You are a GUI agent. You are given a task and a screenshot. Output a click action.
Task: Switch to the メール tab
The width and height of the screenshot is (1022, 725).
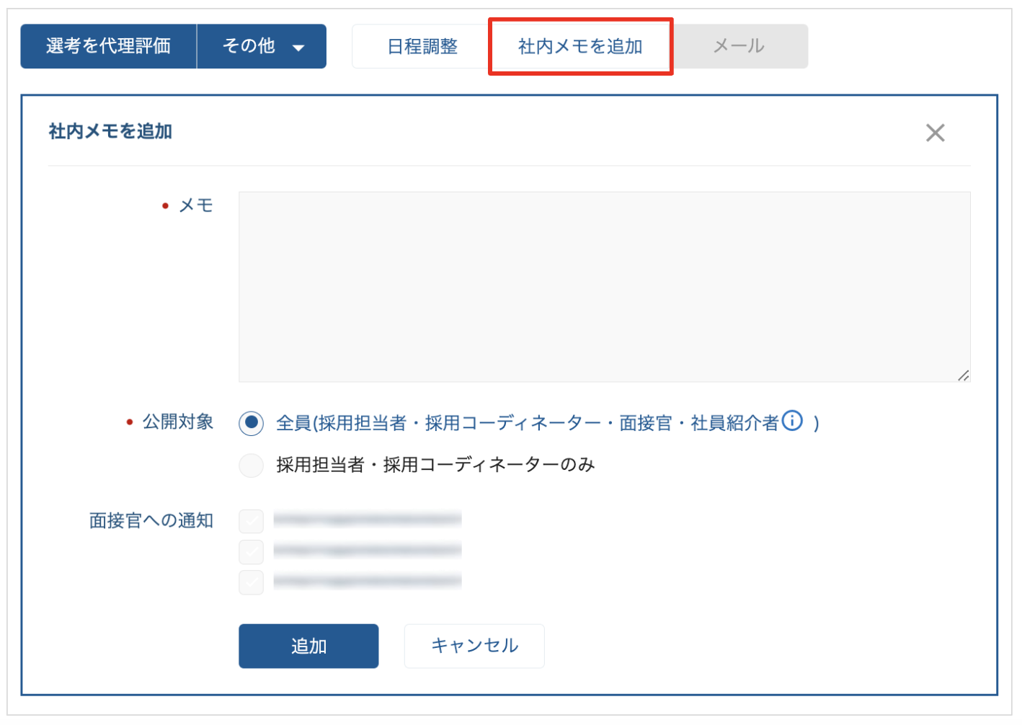tap(739, 46)
